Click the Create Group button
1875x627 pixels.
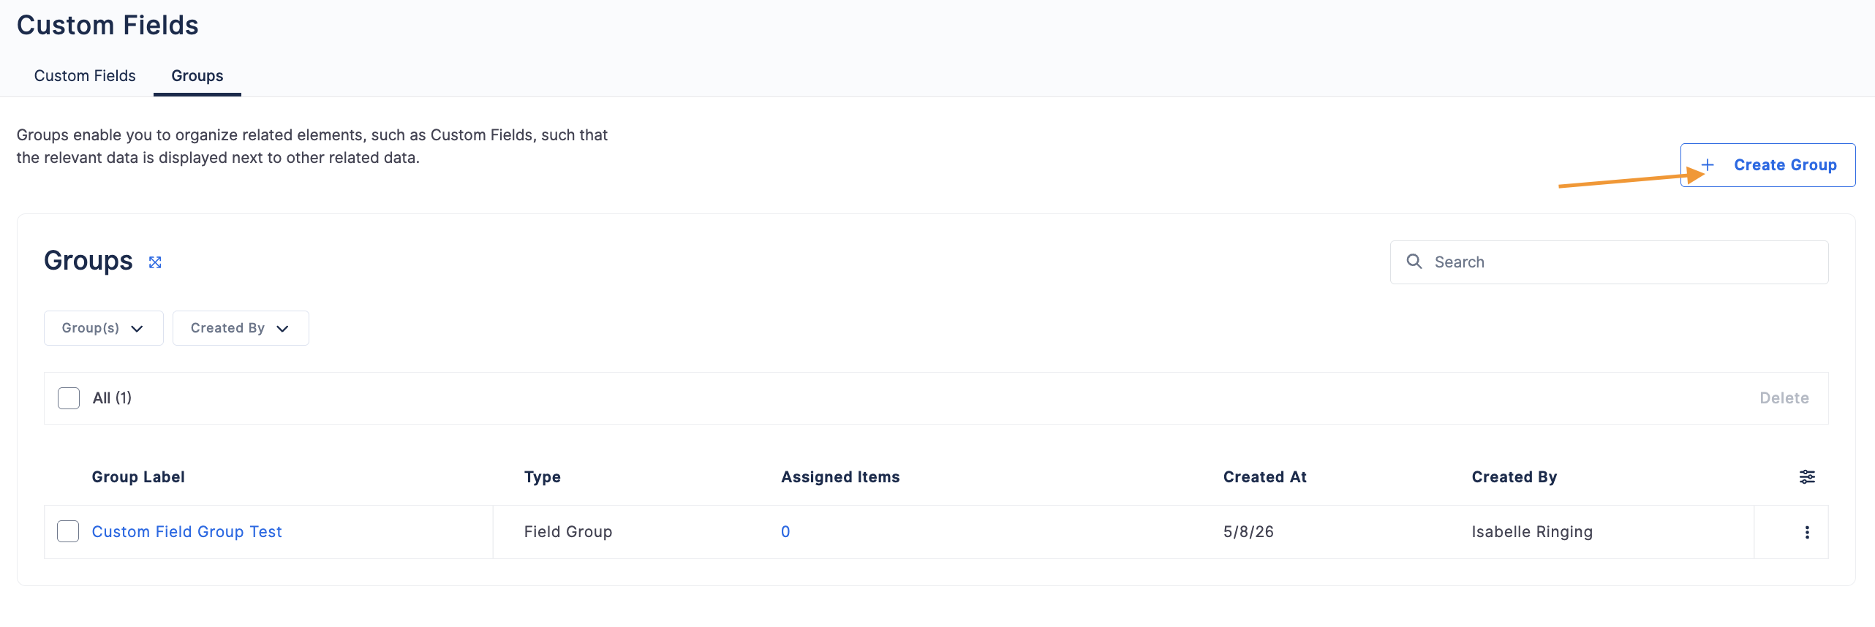click(x=1768, y=165)
